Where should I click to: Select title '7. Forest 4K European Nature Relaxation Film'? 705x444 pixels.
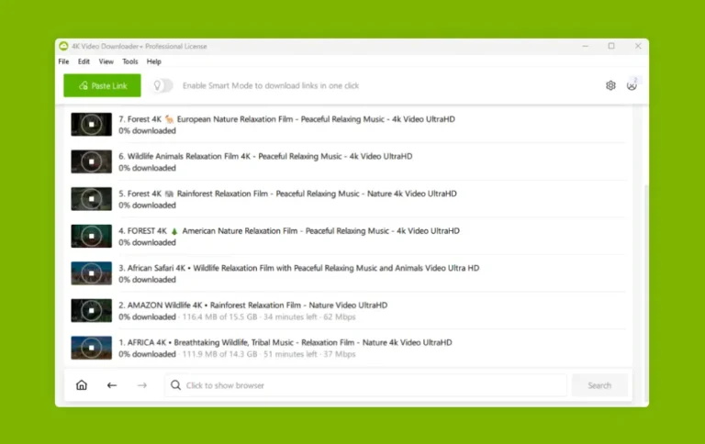coord(286,119)
